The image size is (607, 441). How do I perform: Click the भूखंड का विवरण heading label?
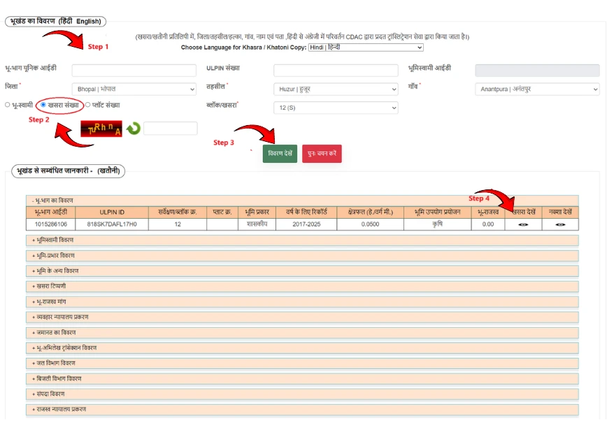(x=55, y=21)
